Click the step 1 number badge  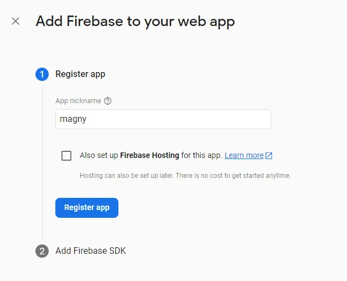pos(42,74)
